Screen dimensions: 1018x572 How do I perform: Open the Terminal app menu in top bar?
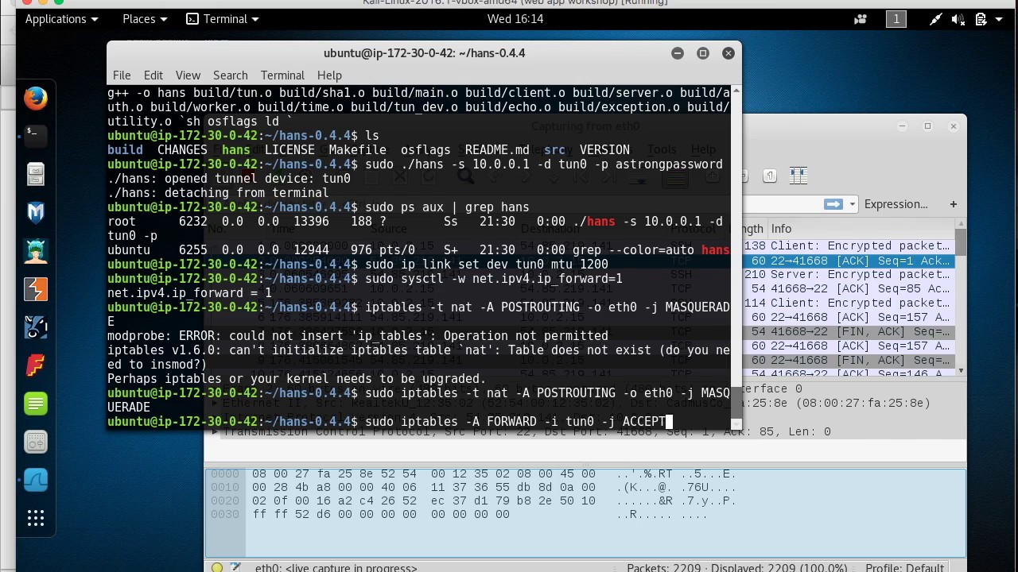tap(223, 19)
